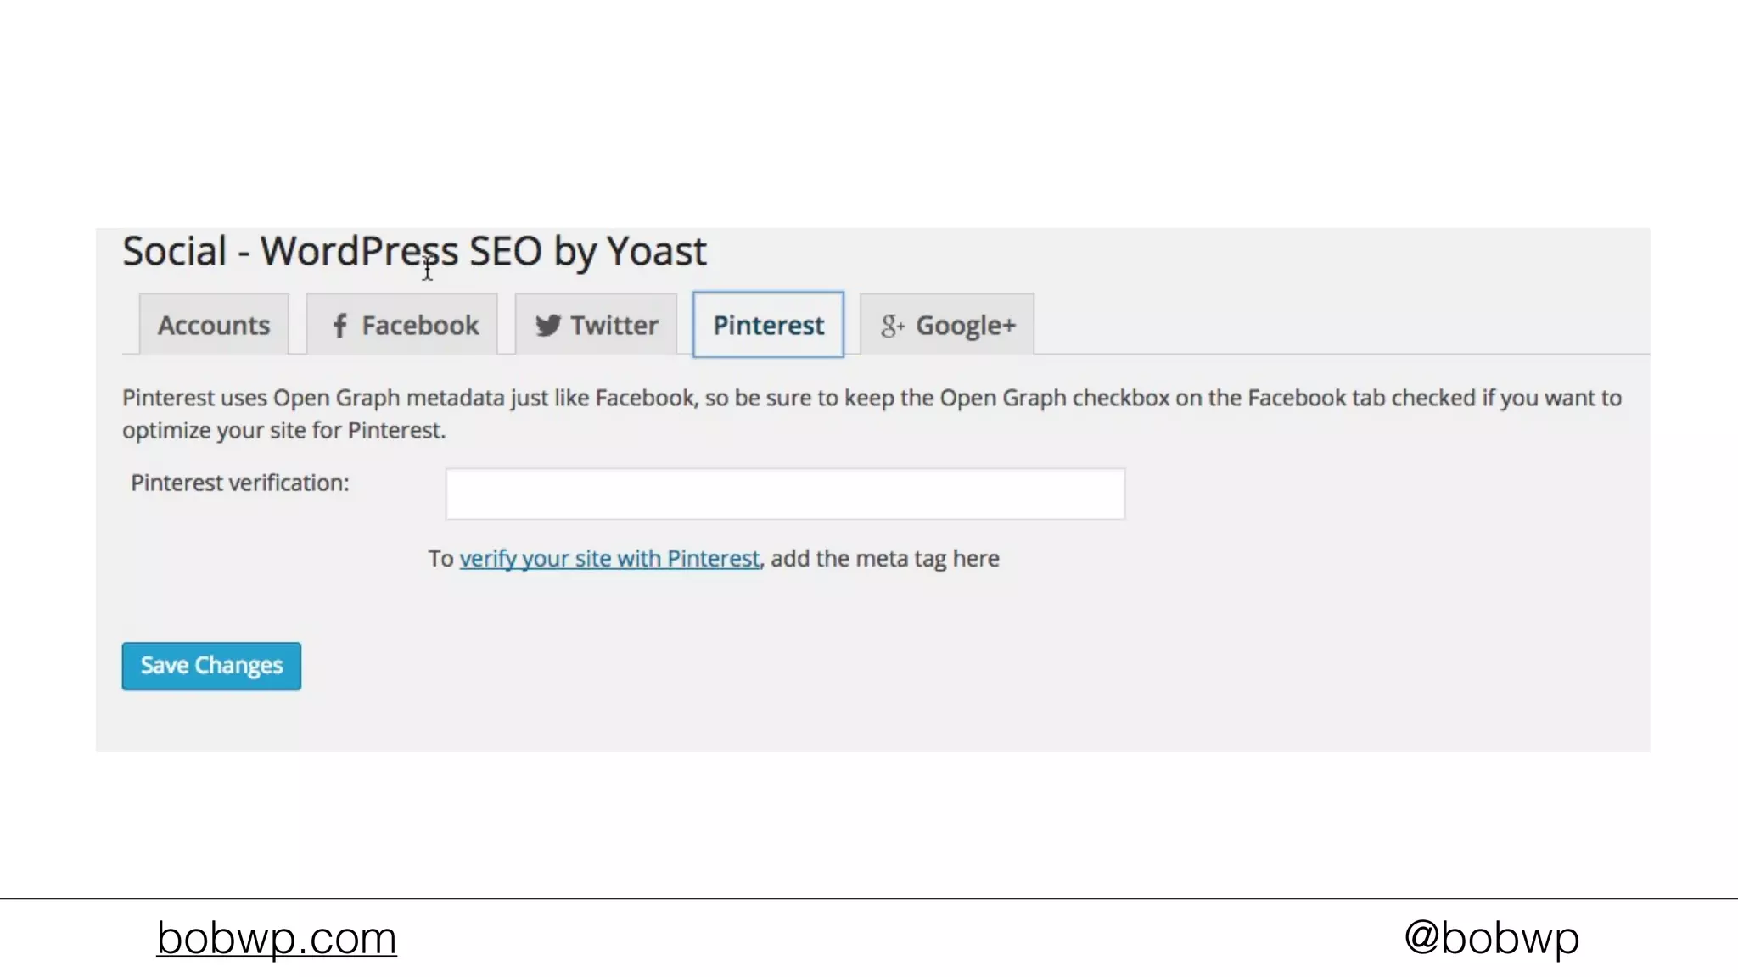This screenshot has height=977, width=1738.
Task: Switch to the Google+ tab label
Action: click(x=966, y=326)
